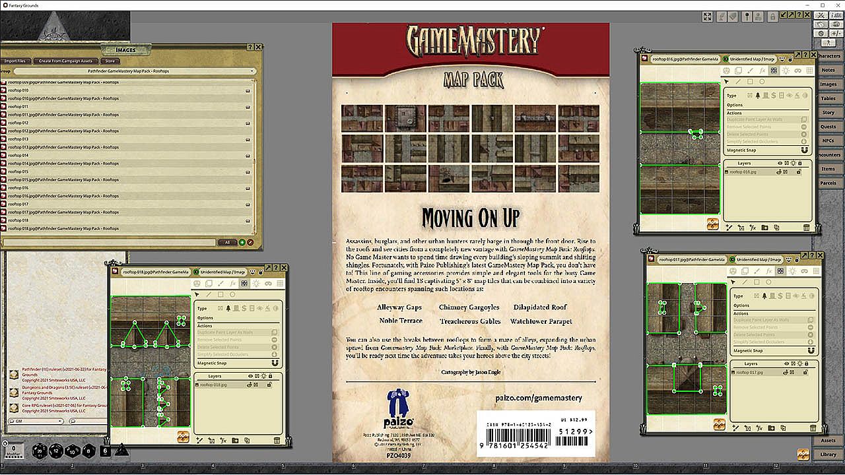Add folder layer icon in rooftop 016 window
This screenshot has height=475, width=845.
(x=764, y=228)
